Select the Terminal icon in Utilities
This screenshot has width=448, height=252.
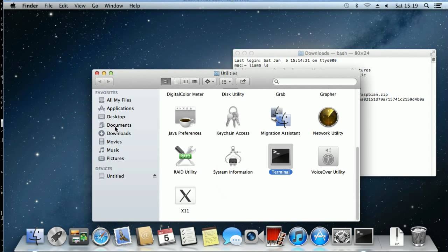(280, 156)
